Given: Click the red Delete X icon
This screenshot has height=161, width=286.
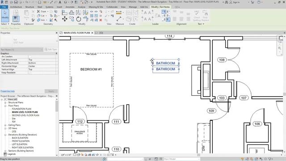Looking at the screenshot, I should point(101,20).
